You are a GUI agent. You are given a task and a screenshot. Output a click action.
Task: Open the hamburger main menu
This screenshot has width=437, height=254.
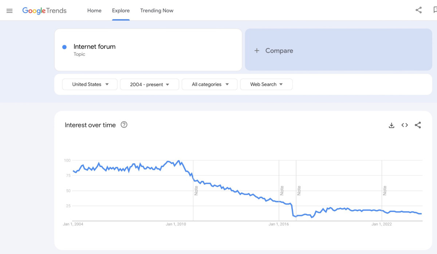pyautogui.click(x=9, y=11)
